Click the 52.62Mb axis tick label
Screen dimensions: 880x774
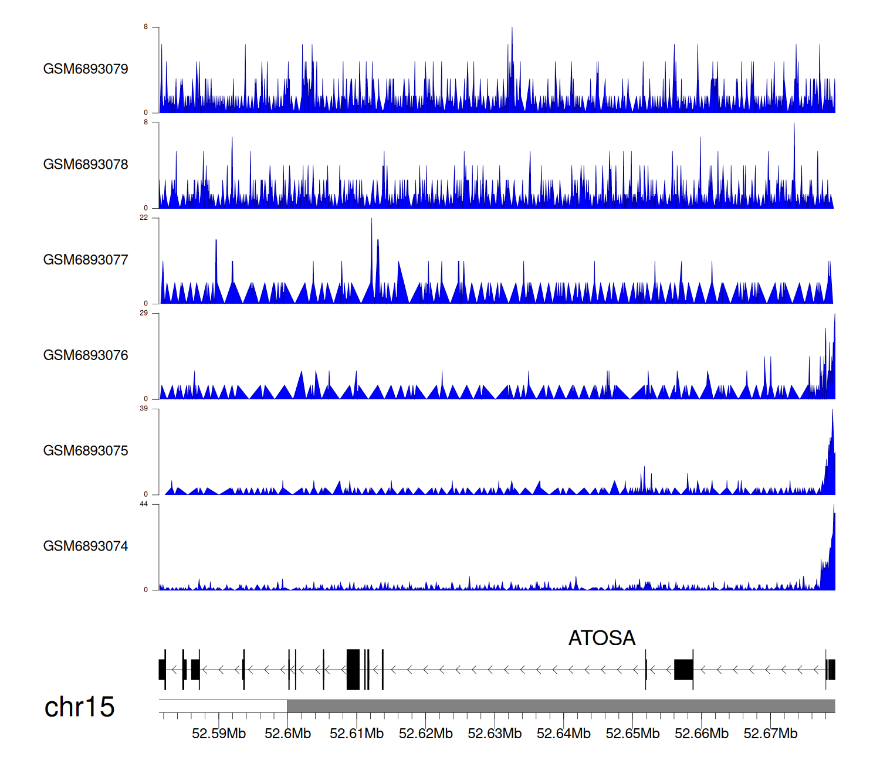tap(425, 734)
